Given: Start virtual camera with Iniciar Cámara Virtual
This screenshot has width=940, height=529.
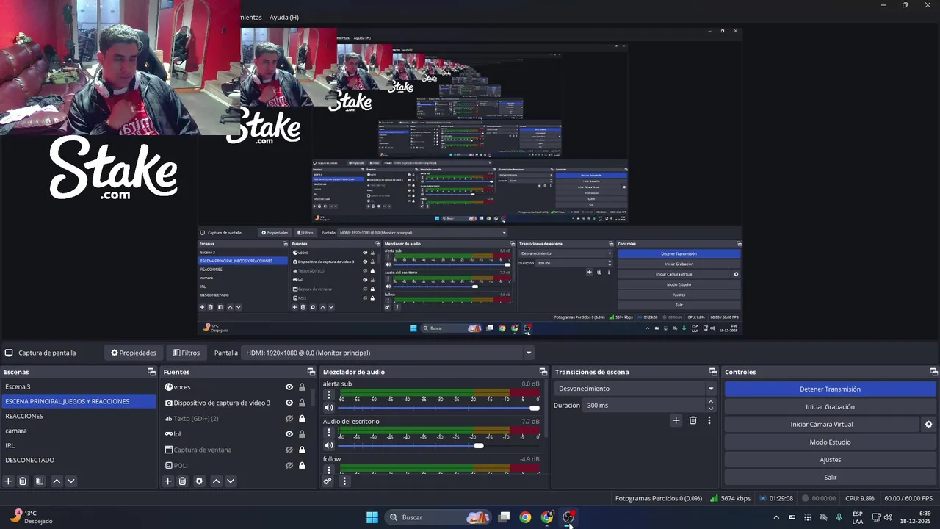Looking at the screenshot, I should pyautogui.click(x=822, y=425).
